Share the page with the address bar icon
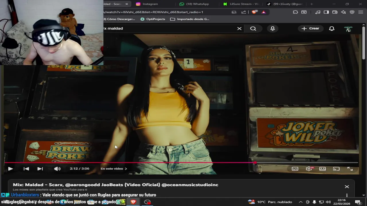367x206 pixels. coord(244,12)
